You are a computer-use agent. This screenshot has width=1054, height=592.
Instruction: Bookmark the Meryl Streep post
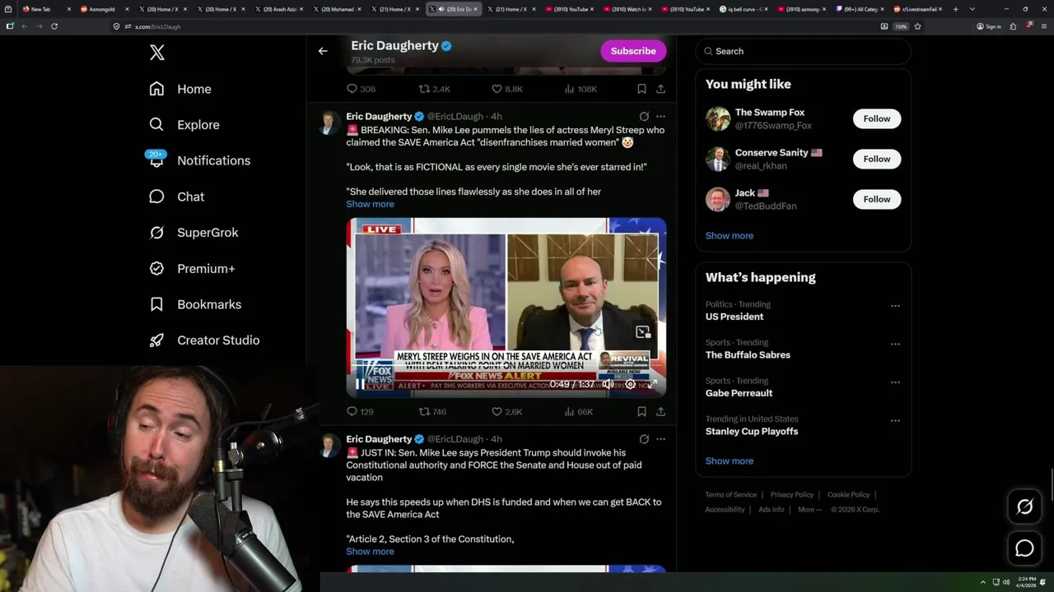[641, 411]
